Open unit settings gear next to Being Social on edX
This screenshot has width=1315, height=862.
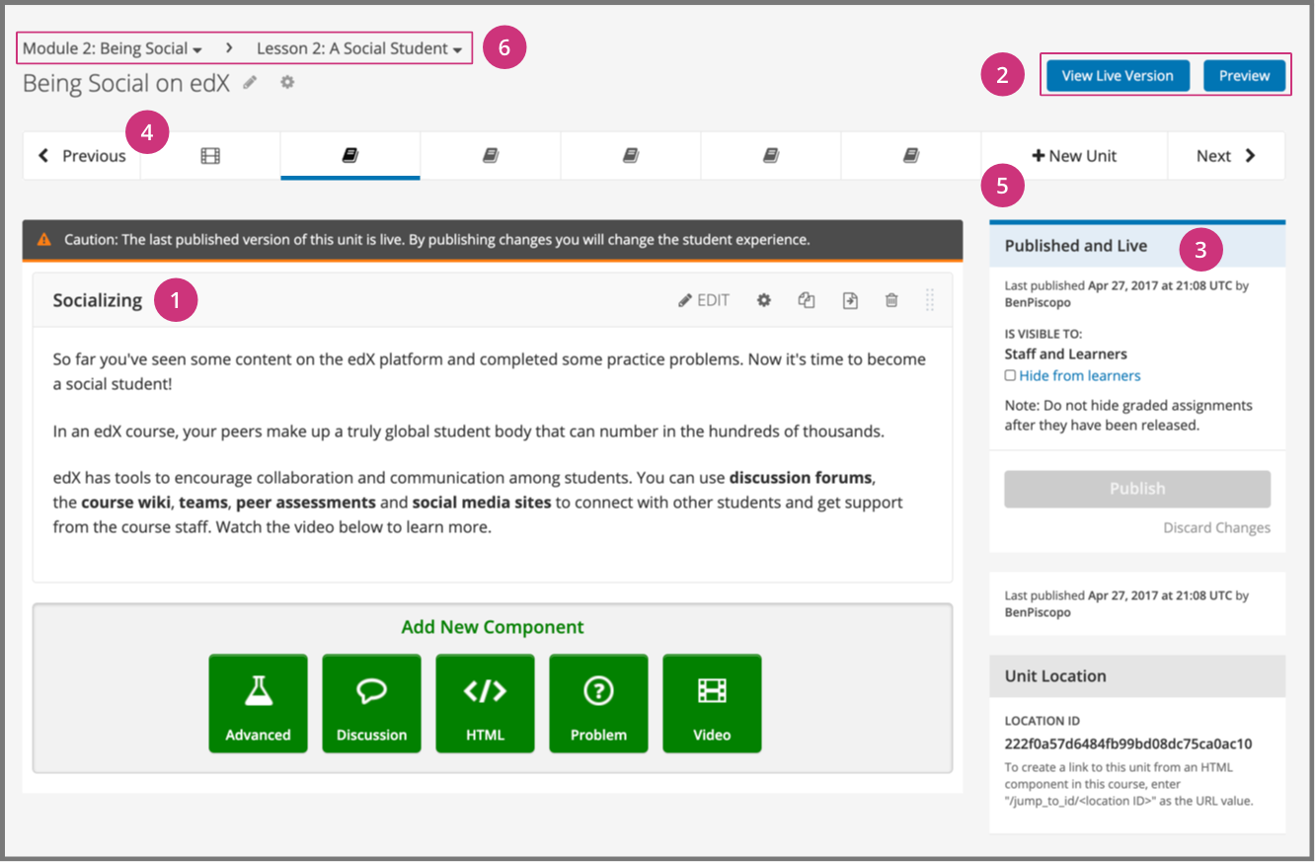(287, 83)
